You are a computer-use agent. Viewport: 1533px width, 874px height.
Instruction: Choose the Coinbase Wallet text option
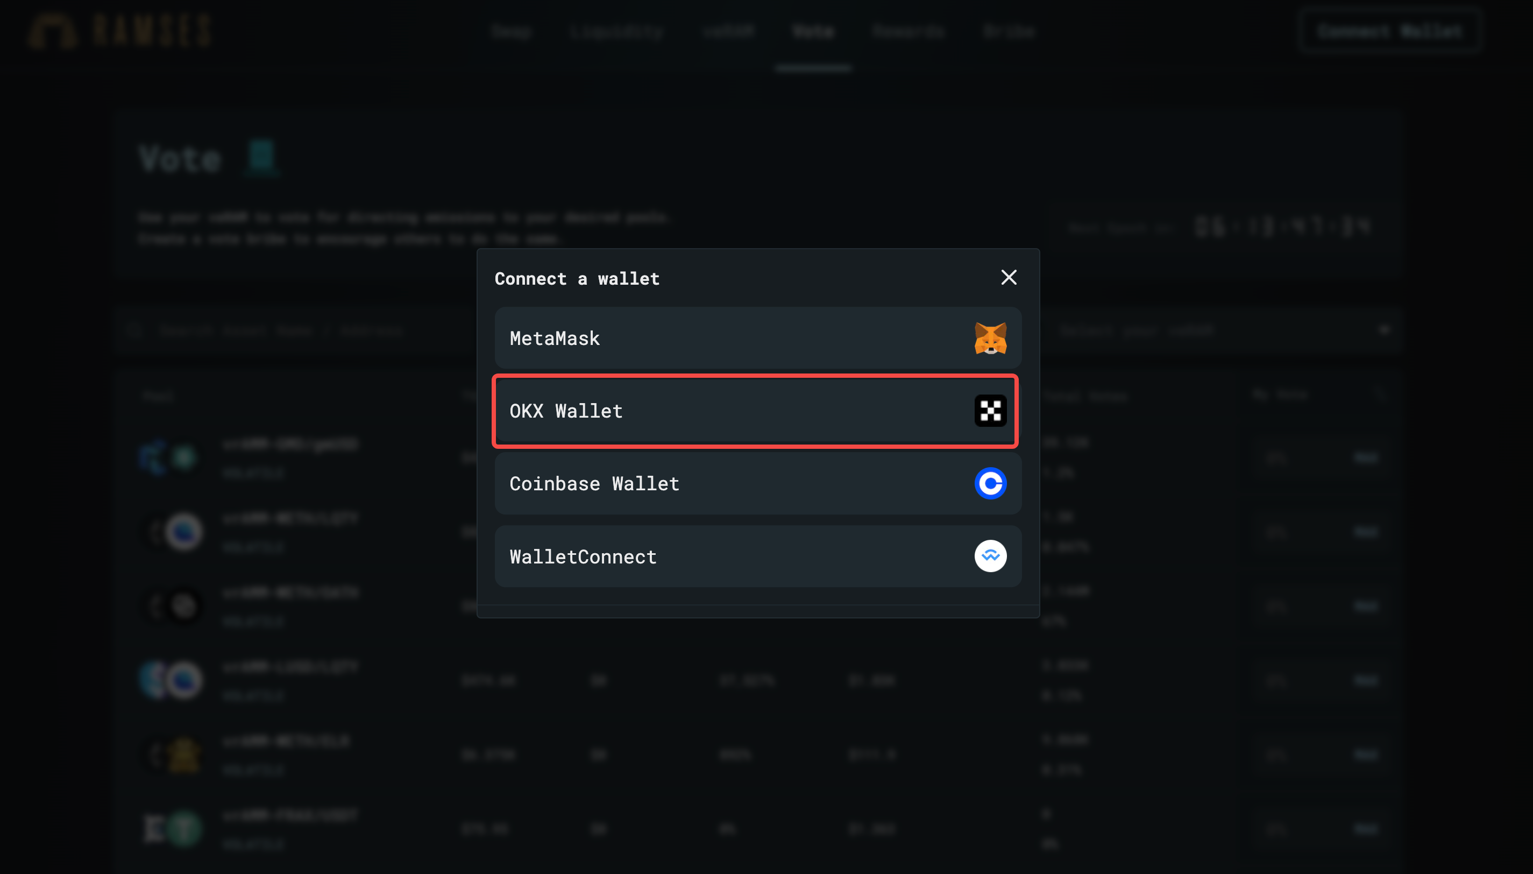[x=594, y=484]
